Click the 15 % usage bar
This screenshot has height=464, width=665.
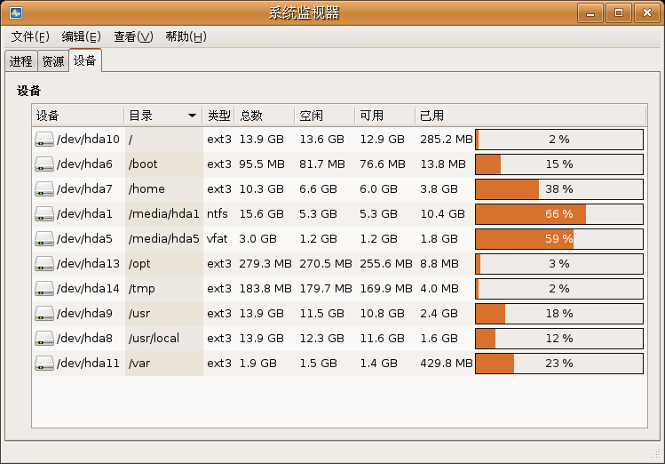(x=559, y=164)
